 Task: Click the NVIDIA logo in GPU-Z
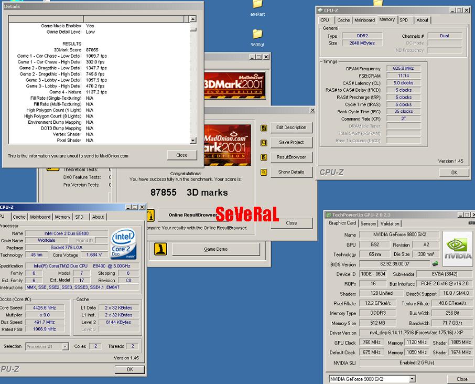coord(457,249)
